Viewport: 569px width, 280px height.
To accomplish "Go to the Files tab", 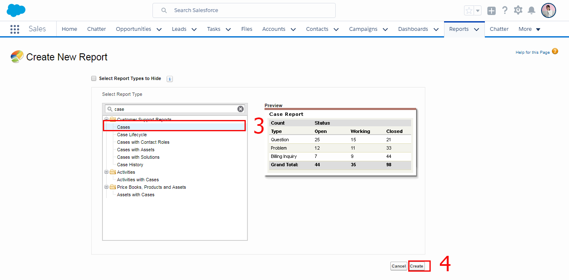I will (247, 29).
